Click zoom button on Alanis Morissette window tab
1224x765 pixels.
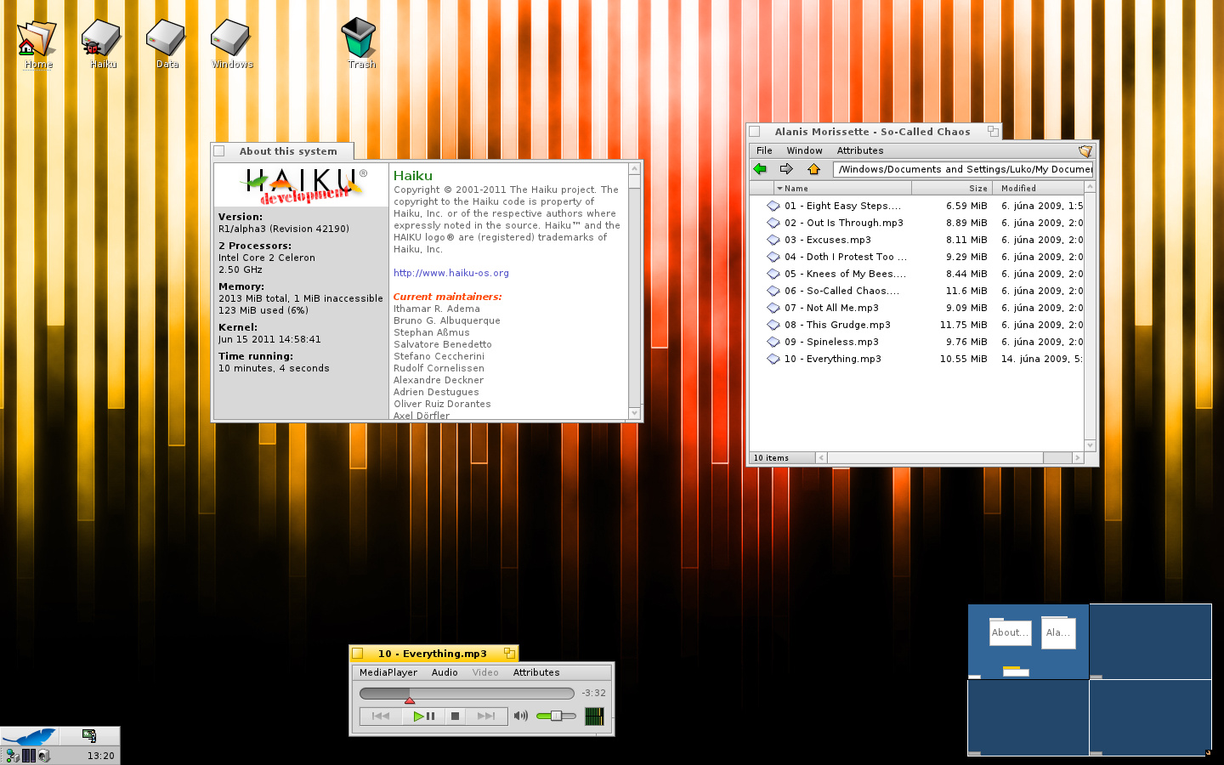click(992, 131)
